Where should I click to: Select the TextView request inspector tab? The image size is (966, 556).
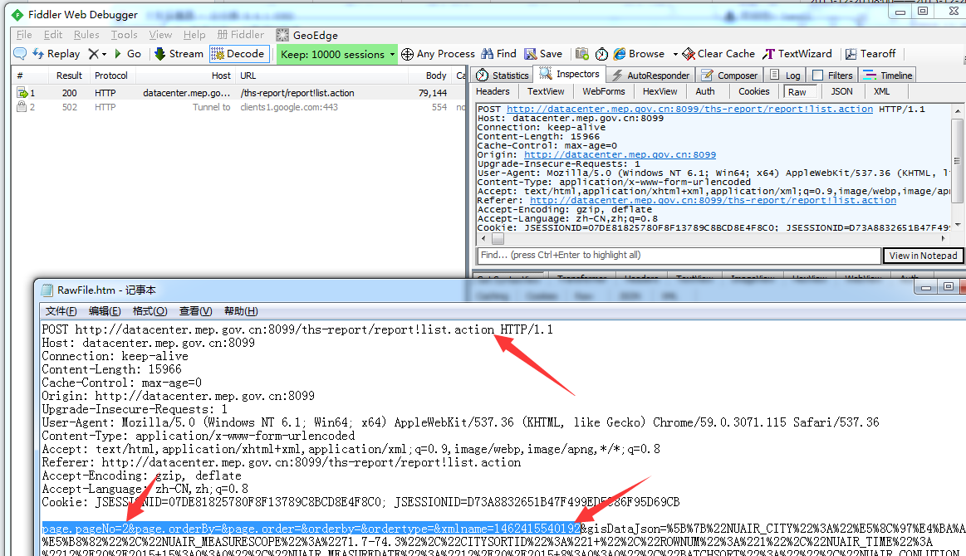pos(546,91)
